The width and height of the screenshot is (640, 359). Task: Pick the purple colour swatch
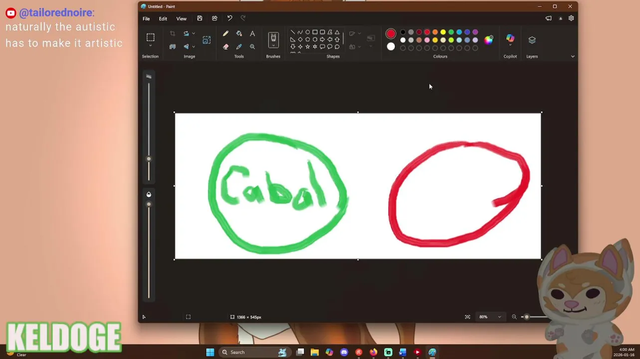[x=475, y=32]
